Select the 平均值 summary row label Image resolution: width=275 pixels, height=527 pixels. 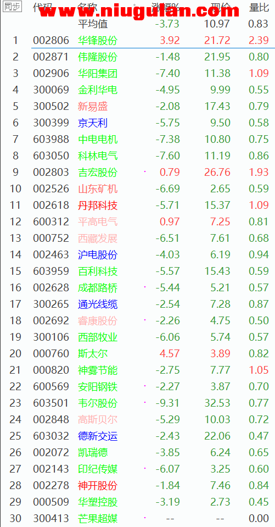tap(93, 24)
